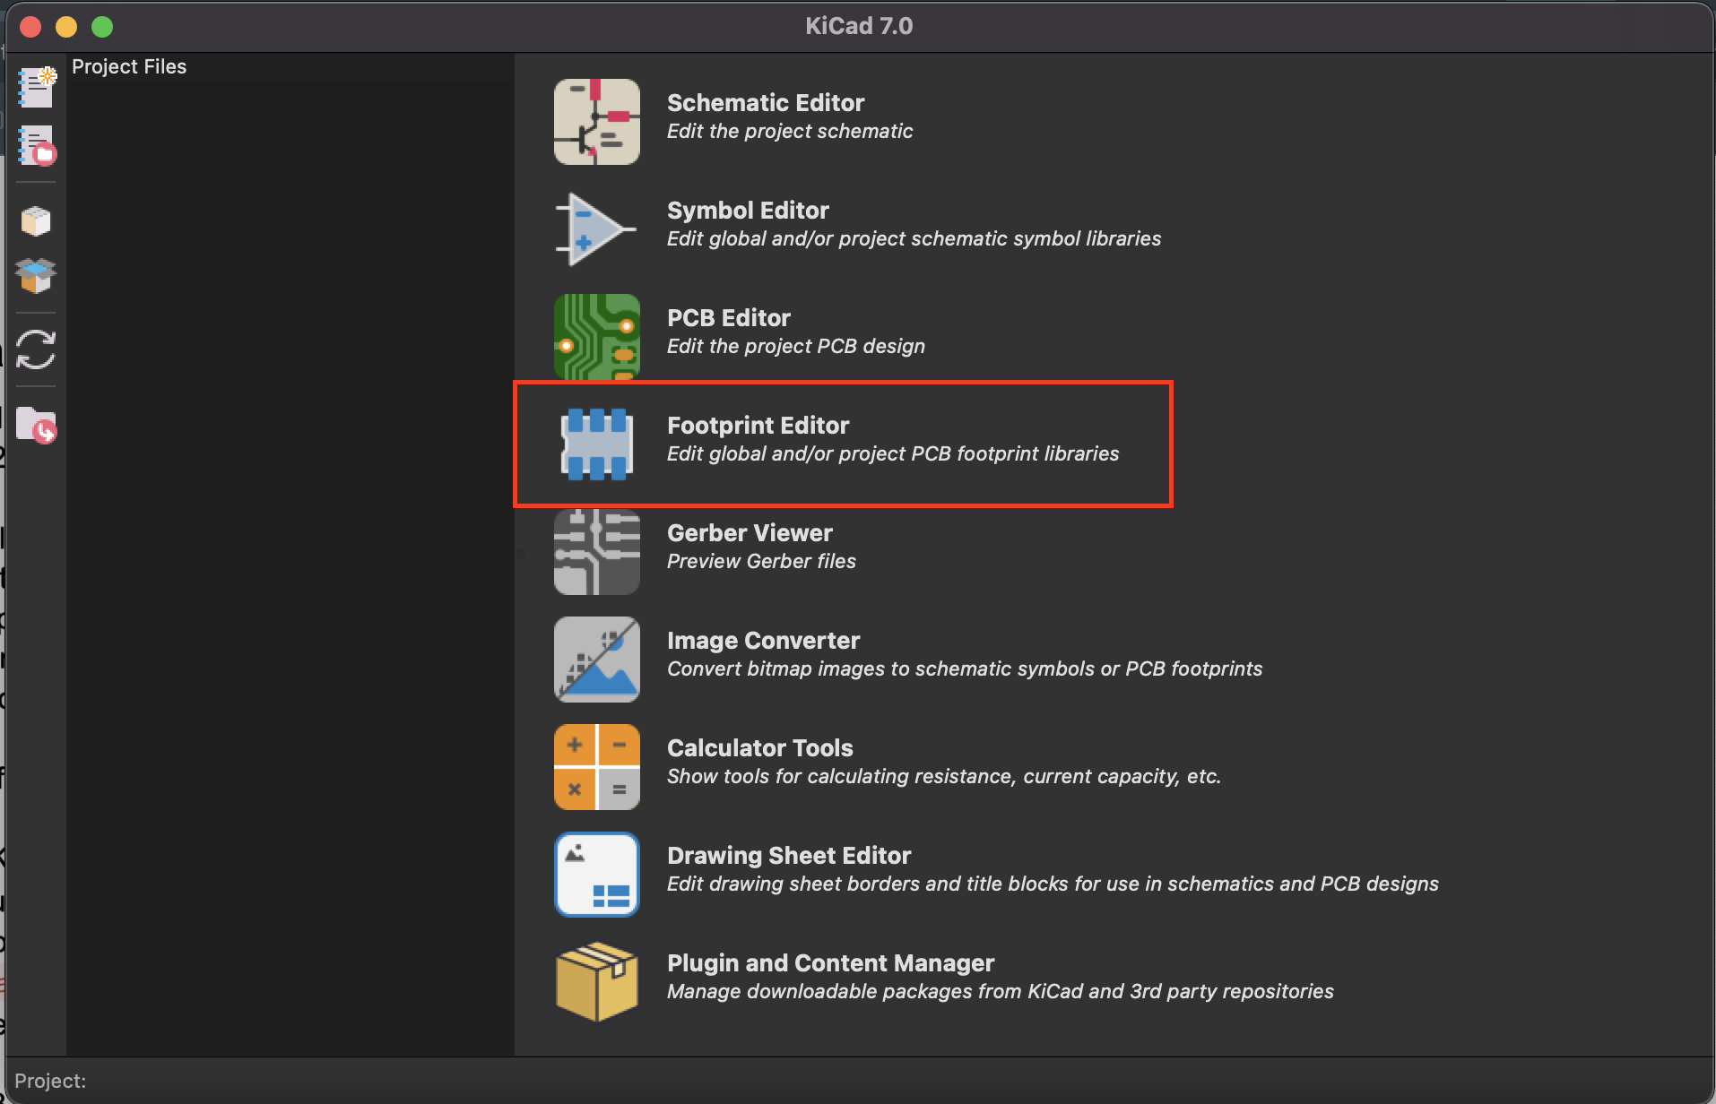Open the Drawing Sheet Editor icon

point(597,875)
